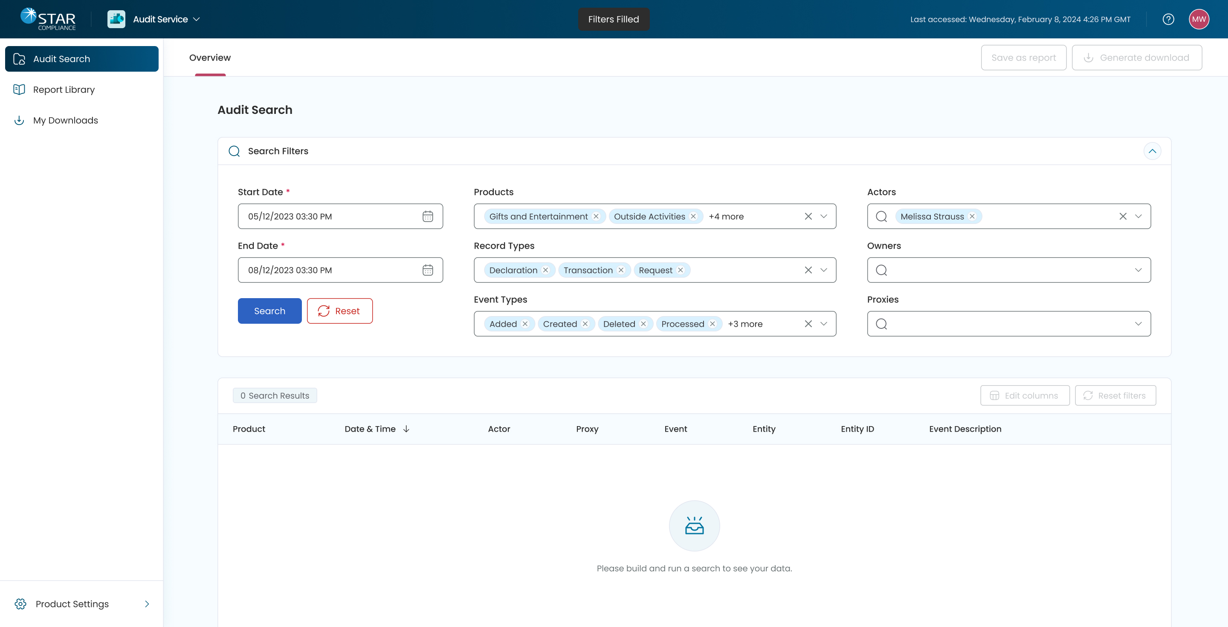This screenshot has width=1228, height=627.
Task: Clear all Event Types selections
Action: point(808,324)
